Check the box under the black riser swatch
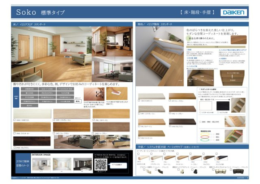This screenshot has width=260, height=184. click(218, 112)
